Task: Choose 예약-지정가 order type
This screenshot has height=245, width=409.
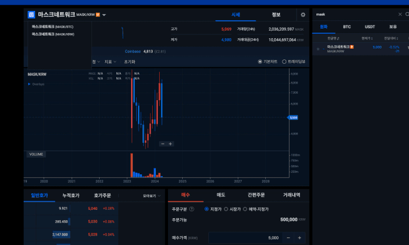Action: click(x=245, y=209)
